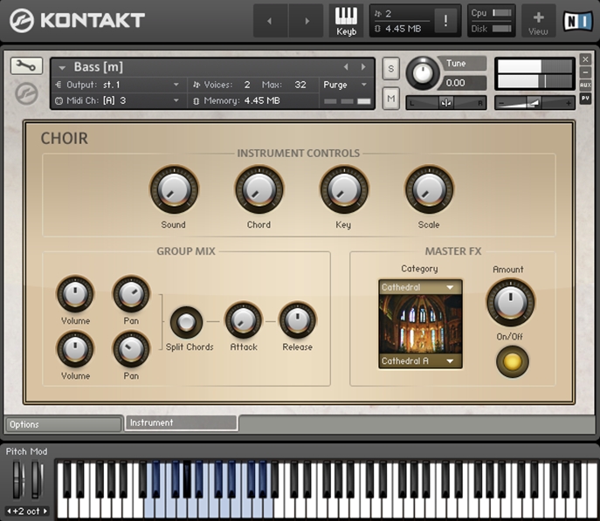Select previous instrument arrow beside Bass [m]

(346, 67)
